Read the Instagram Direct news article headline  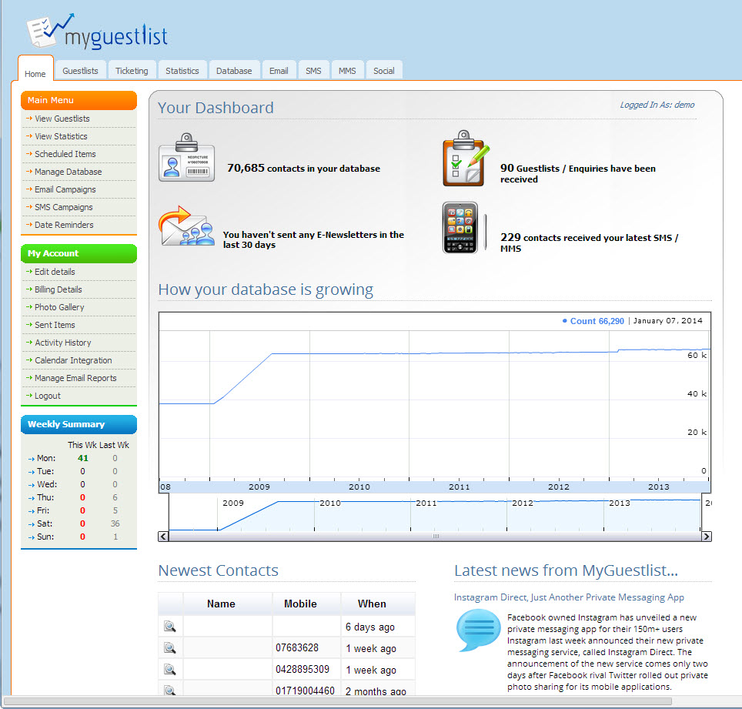coord(569,597)
